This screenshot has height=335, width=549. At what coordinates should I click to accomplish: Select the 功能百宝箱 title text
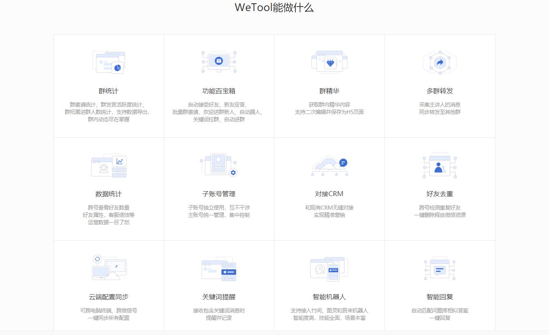coord(219,91)
